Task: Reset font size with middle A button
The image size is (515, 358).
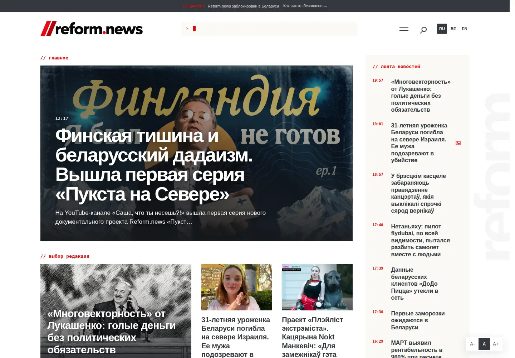Action: tap(484, 344)
